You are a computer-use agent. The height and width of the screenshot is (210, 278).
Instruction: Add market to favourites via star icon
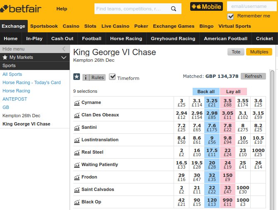pyautogui.click(x=77, y=77)
